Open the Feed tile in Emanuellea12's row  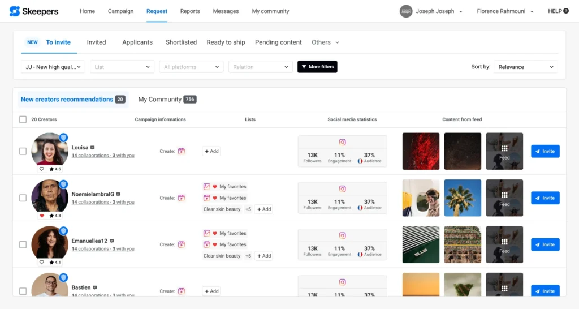click(504, 244)
